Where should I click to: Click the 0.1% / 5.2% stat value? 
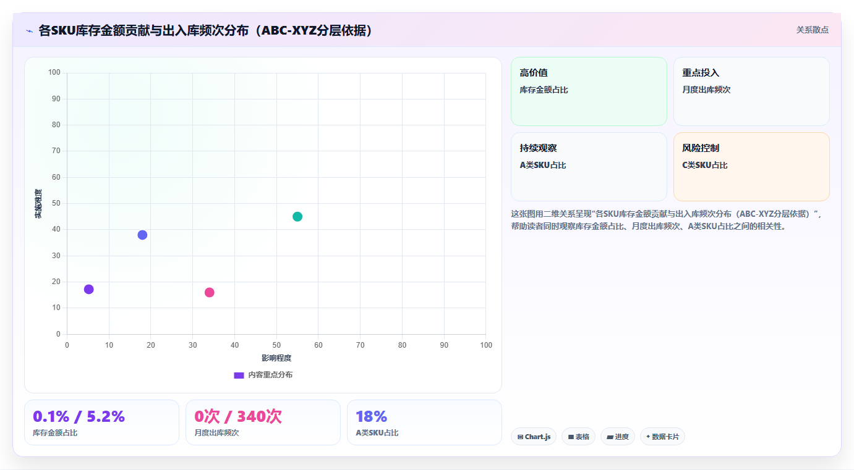click(x=79, y=416)
